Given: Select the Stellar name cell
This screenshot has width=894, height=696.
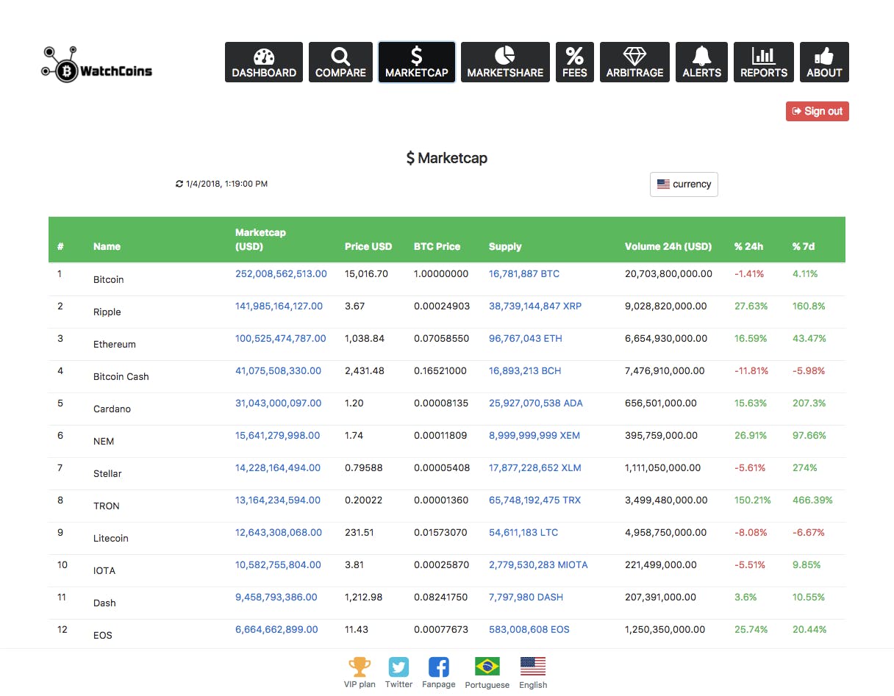Looking at the screenshot, I should pos(107,473).
